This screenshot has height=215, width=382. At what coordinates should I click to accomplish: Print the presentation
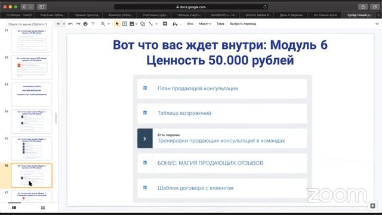pos(85,24)
